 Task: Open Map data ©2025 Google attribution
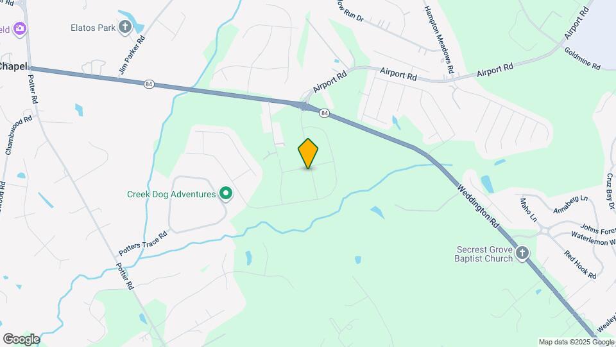click(x=576, y=343)
